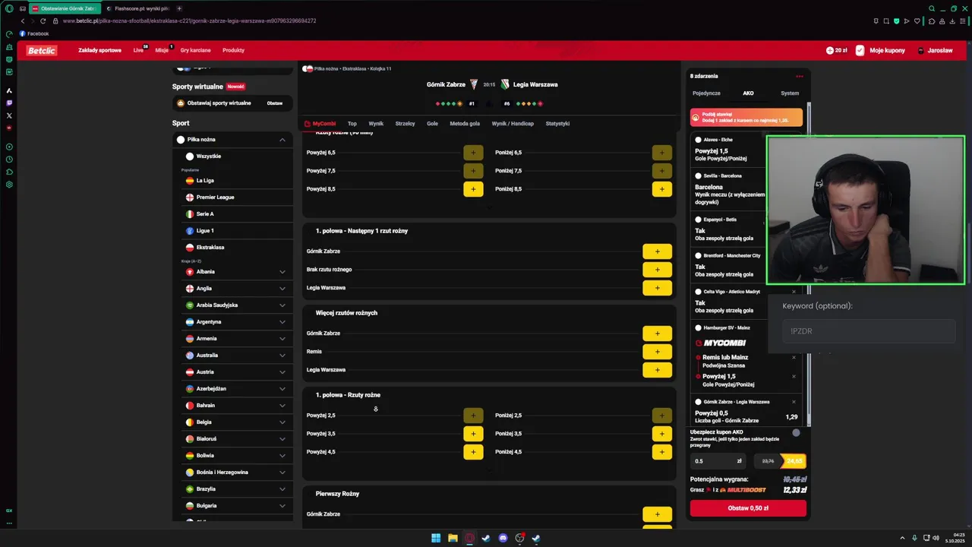972x547 pixels.
Task: Reload the page with refresh icon
Action: click(x=43, y=21)
